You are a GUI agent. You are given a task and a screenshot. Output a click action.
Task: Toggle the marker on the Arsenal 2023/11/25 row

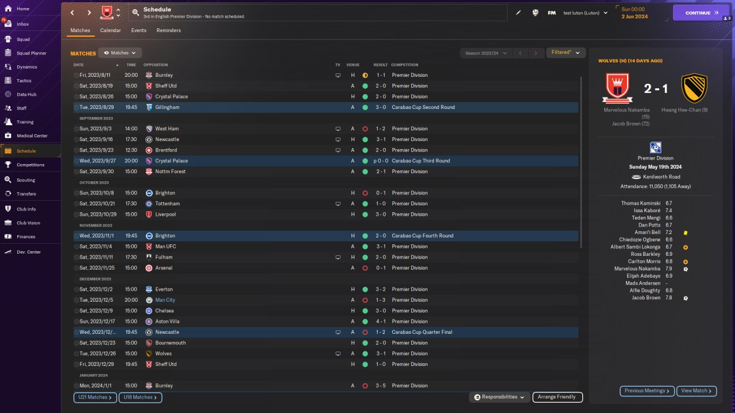click(76, 268)
